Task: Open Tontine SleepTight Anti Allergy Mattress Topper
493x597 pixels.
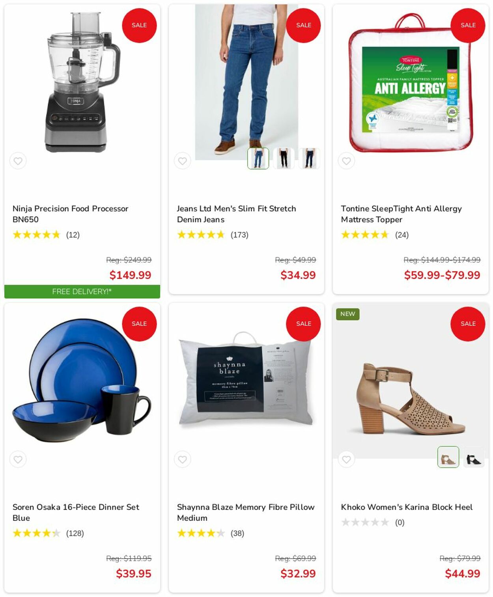Action: 401,214
